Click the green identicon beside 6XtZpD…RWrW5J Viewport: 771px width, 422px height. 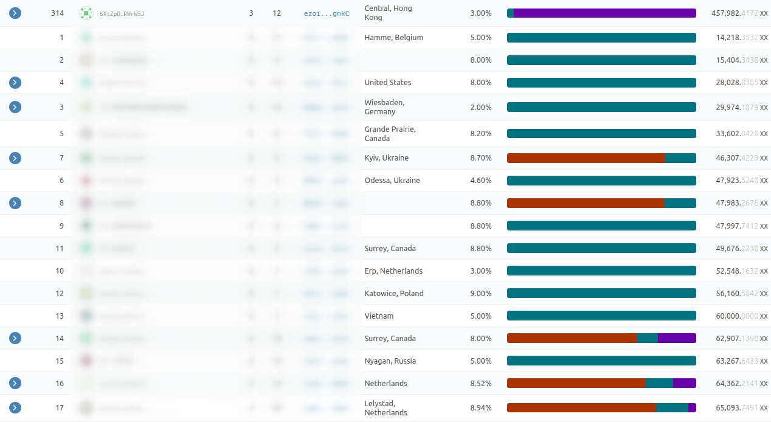(86, 13)
